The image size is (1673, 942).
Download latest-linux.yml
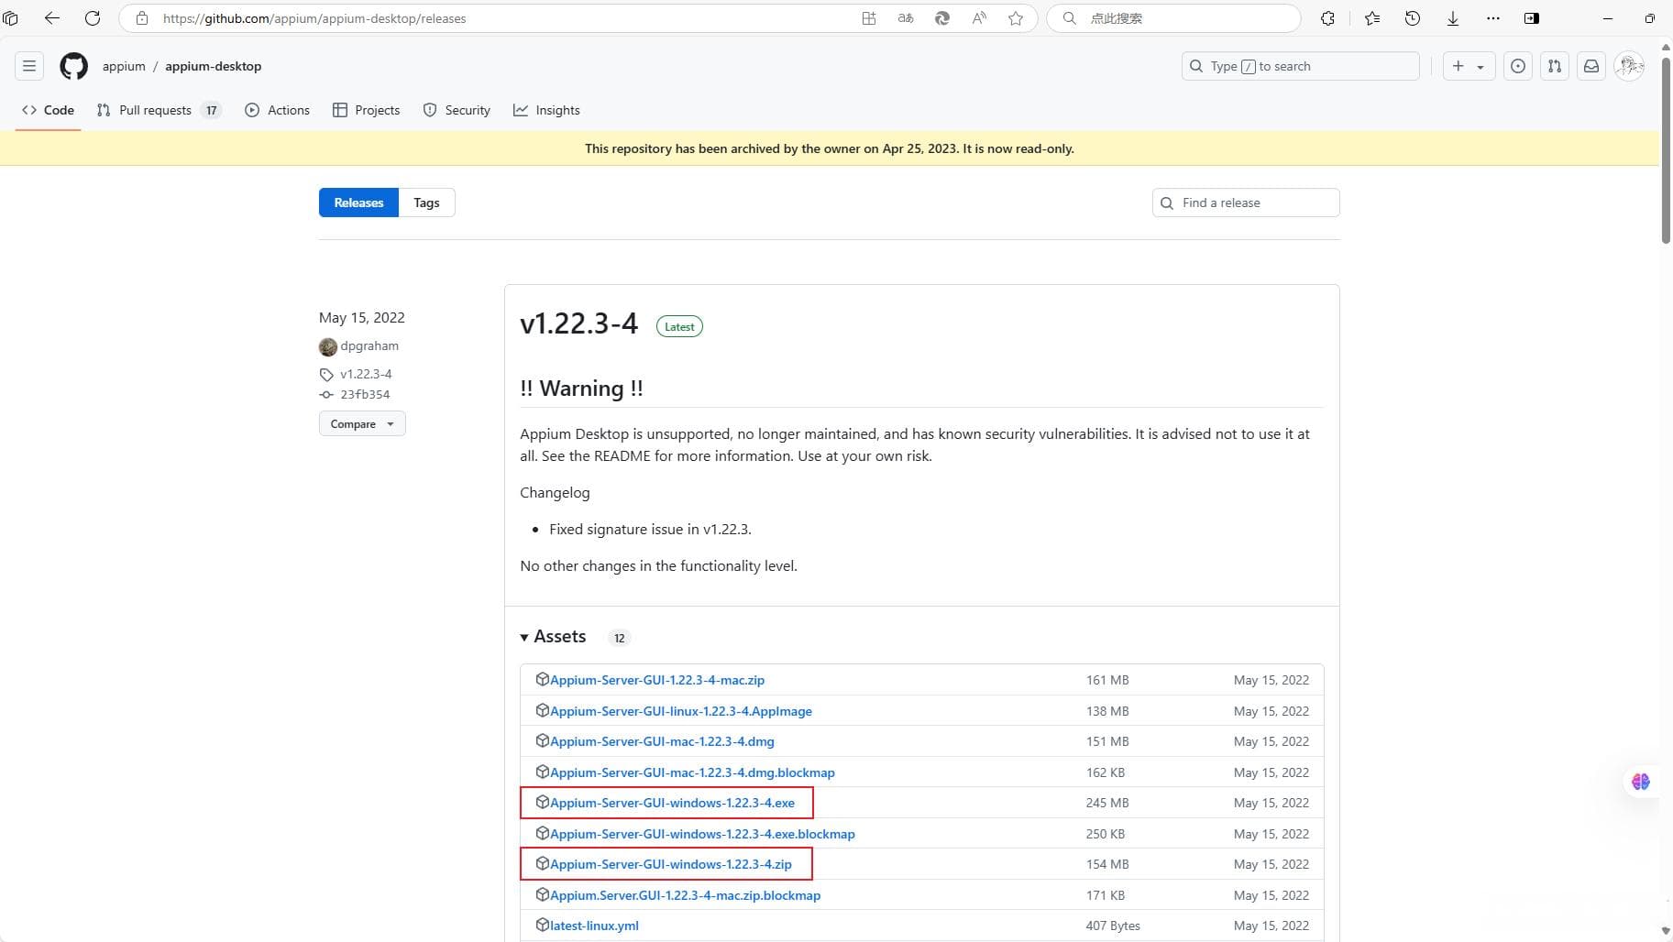tap(594, 926)
